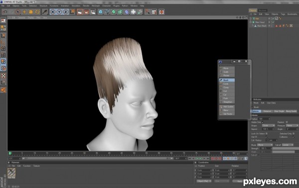
Task: Open the Render menu
Action: click(86, 6)
